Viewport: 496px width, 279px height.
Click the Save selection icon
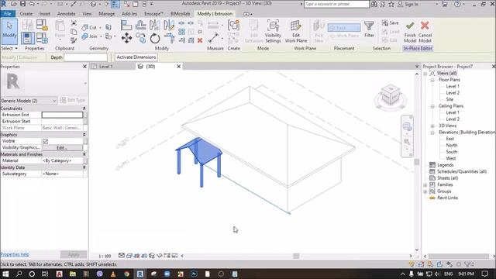391,22
